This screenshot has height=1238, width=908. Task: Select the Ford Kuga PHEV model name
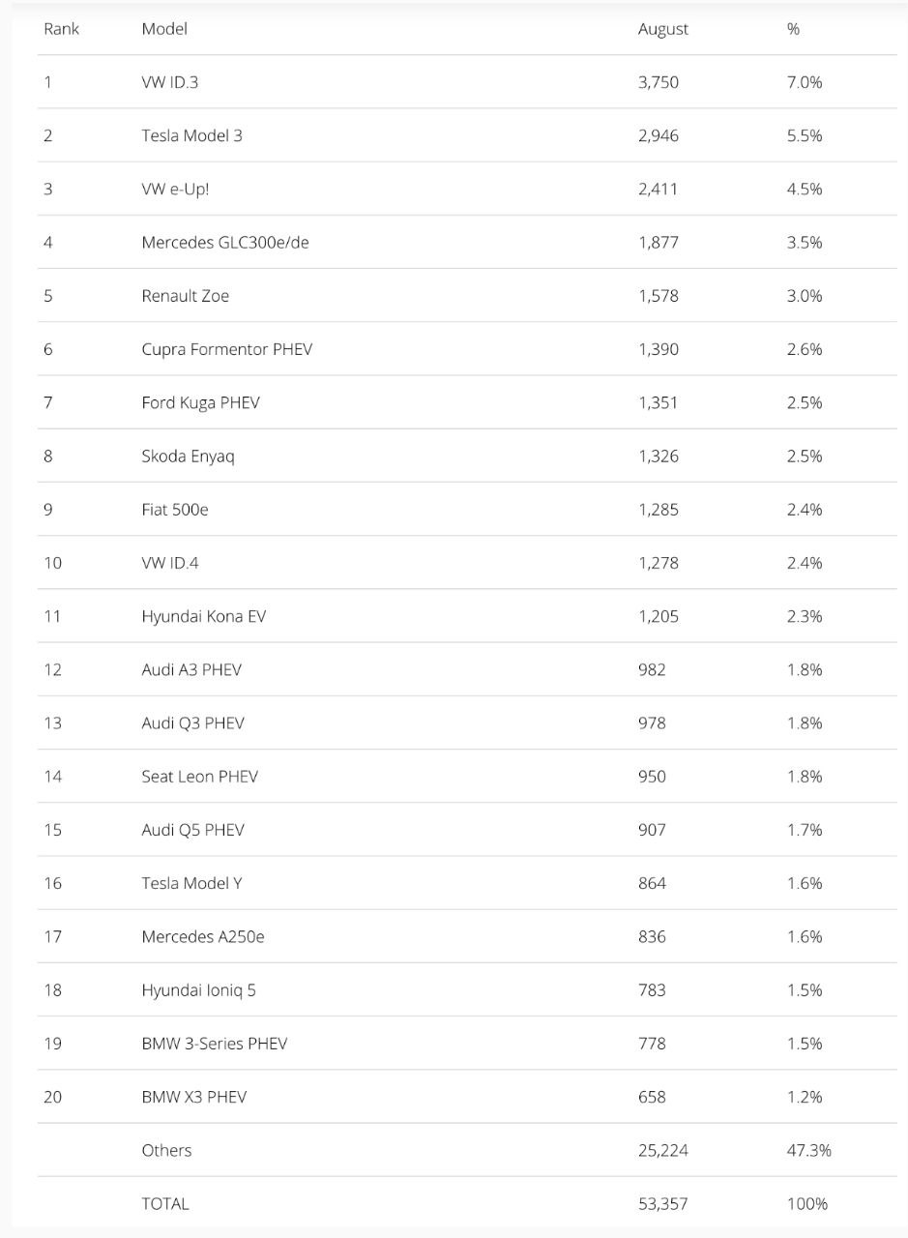pyautogui.click(x=200, y=402)
